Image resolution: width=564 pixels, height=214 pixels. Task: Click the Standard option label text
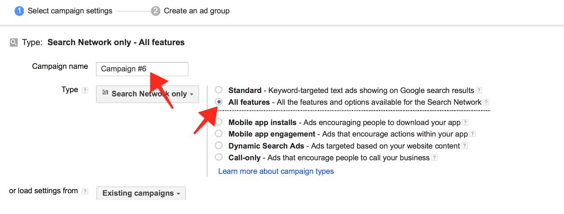(245, 91)
